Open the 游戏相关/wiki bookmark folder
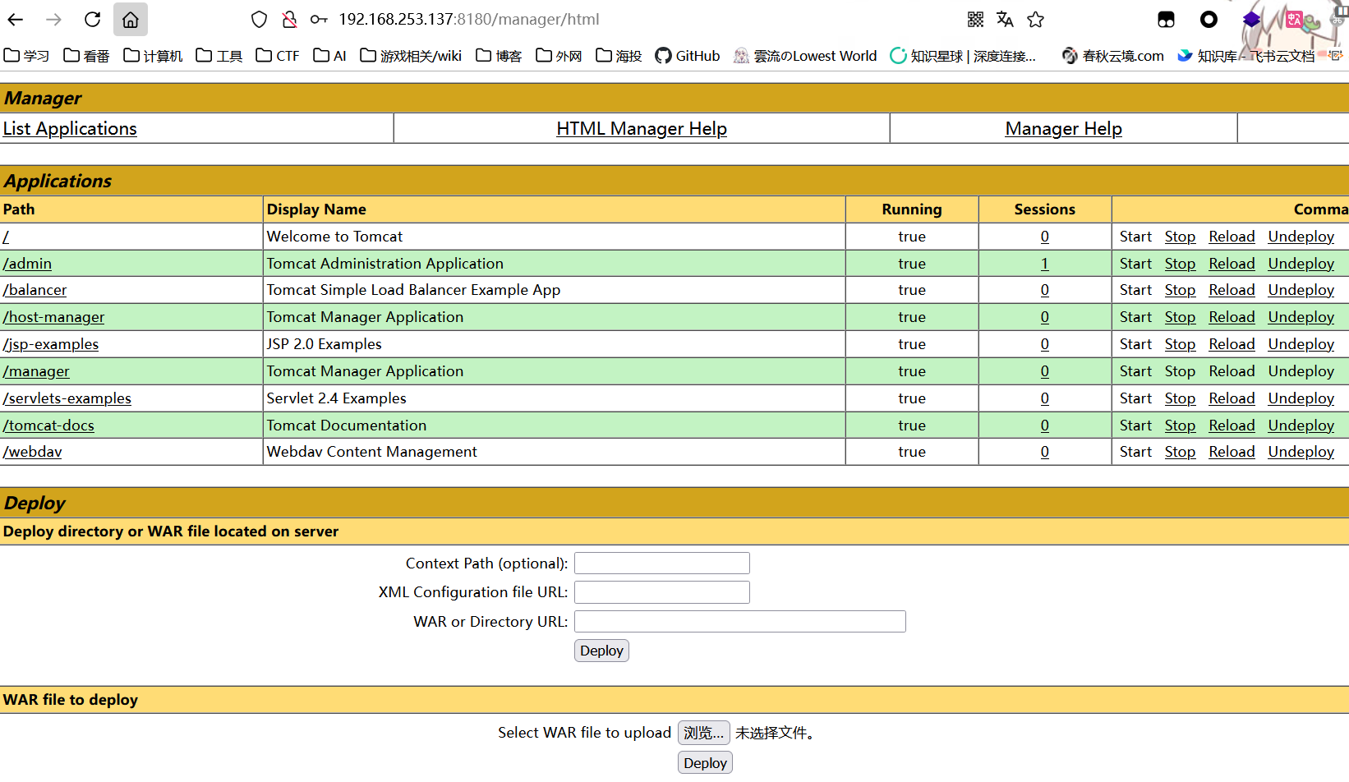This screenshot has height=782, width=1349. coord(411,56)
